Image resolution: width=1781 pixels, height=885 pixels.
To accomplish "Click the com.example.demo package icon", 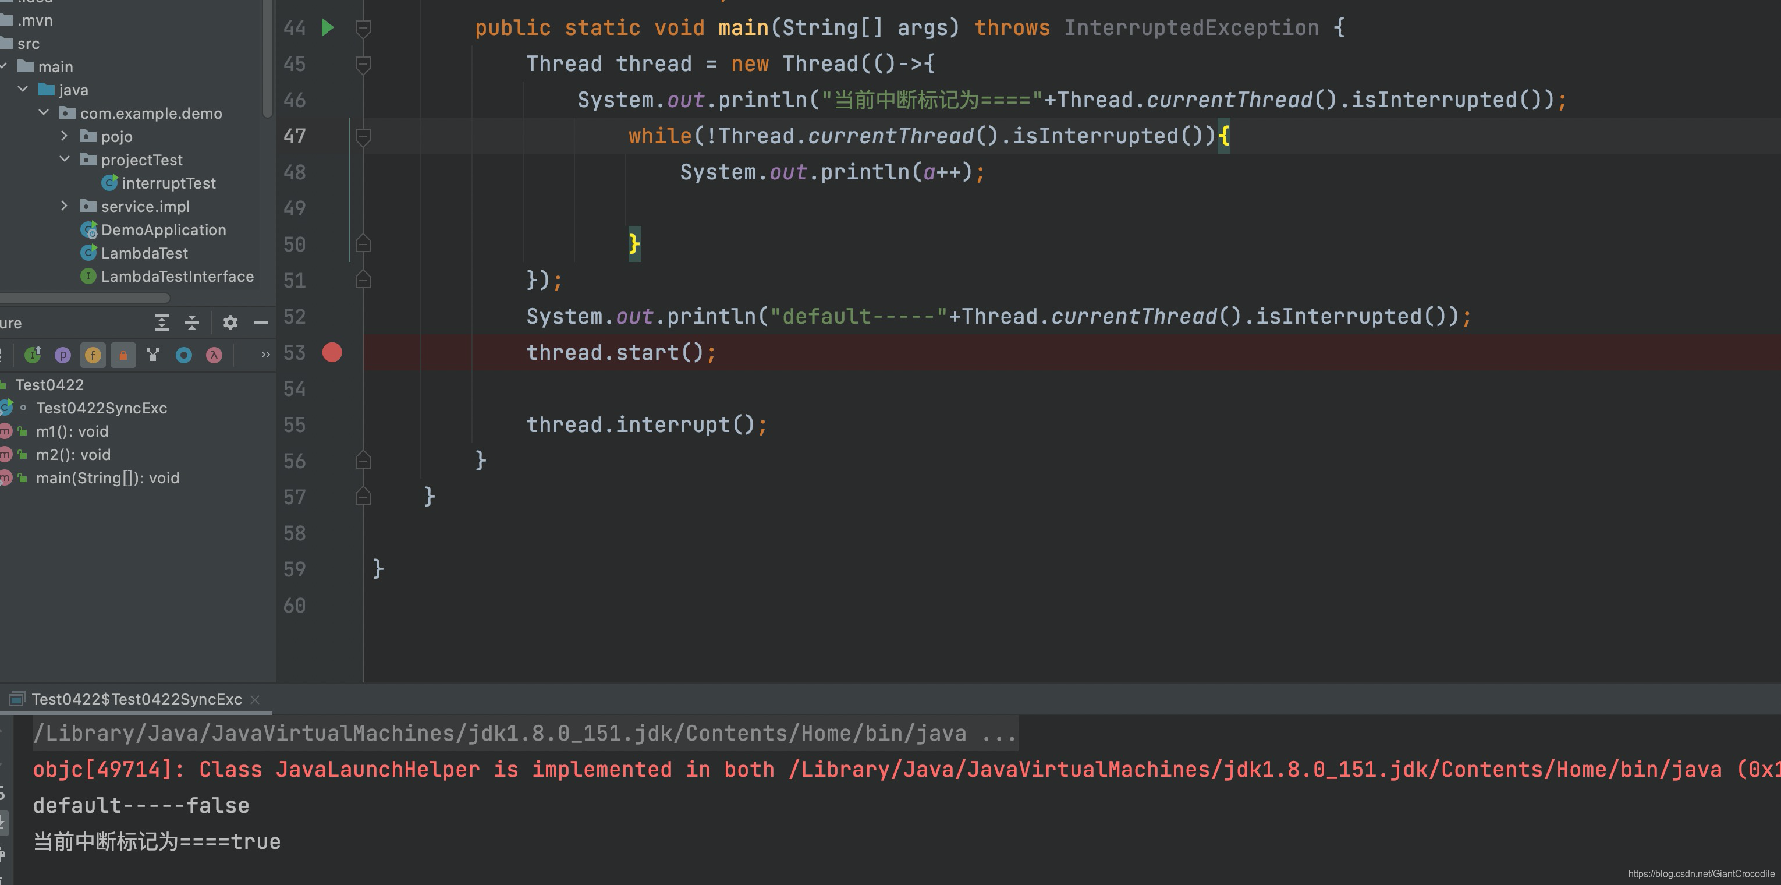I will 68,113.
